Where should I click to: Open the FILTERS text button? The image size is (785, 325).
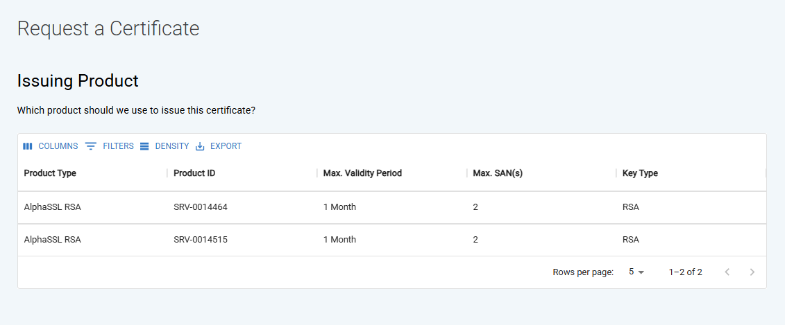click(x=110, y=146)
